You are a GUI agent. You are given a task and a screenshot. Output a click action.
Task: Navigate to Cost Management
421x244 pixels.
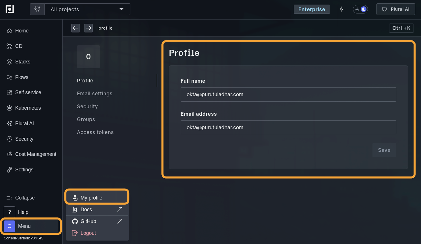tap(35, 154)
